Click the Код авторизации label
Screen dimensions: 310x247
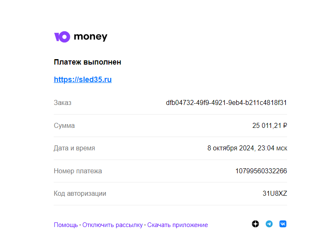[x=80, y=193]
